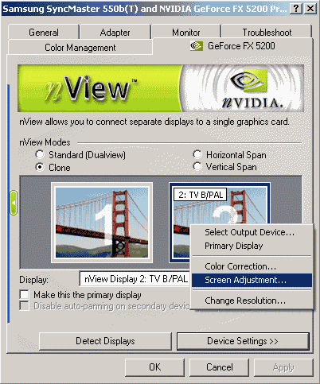Click Primary Display in context menu

(252, 246)
